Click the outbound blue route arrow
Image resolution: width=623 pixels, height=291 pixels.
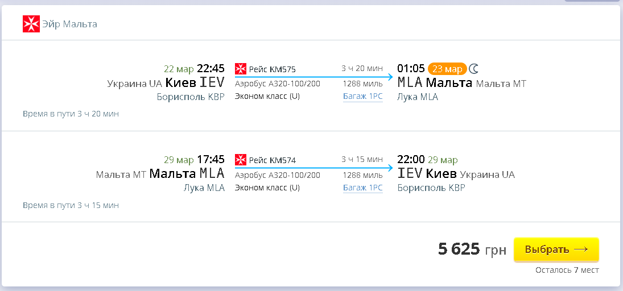pos(313,77)
